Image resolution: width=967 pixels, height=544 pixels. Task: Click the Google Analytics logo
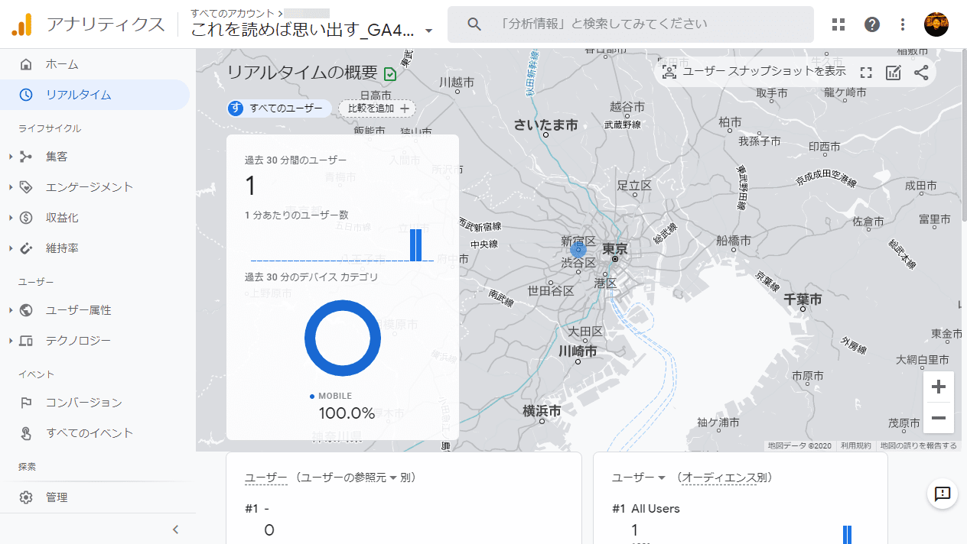click(x=22, y=24)
